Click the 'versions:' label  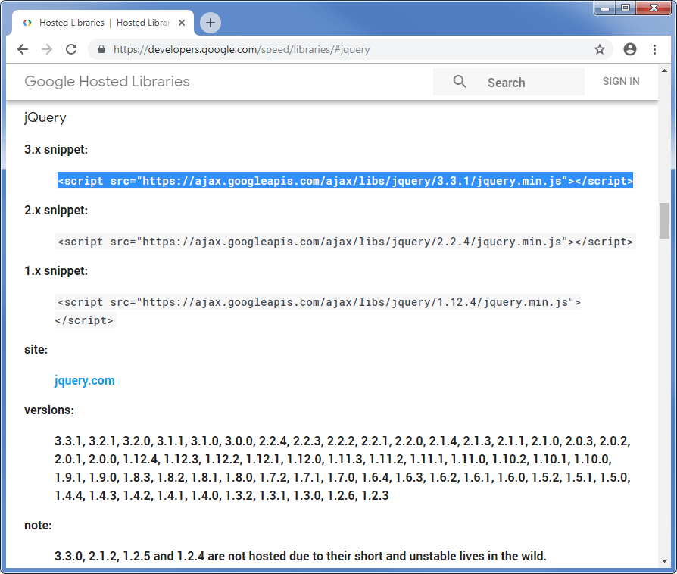pyautogui.click(x=49, y=410)
